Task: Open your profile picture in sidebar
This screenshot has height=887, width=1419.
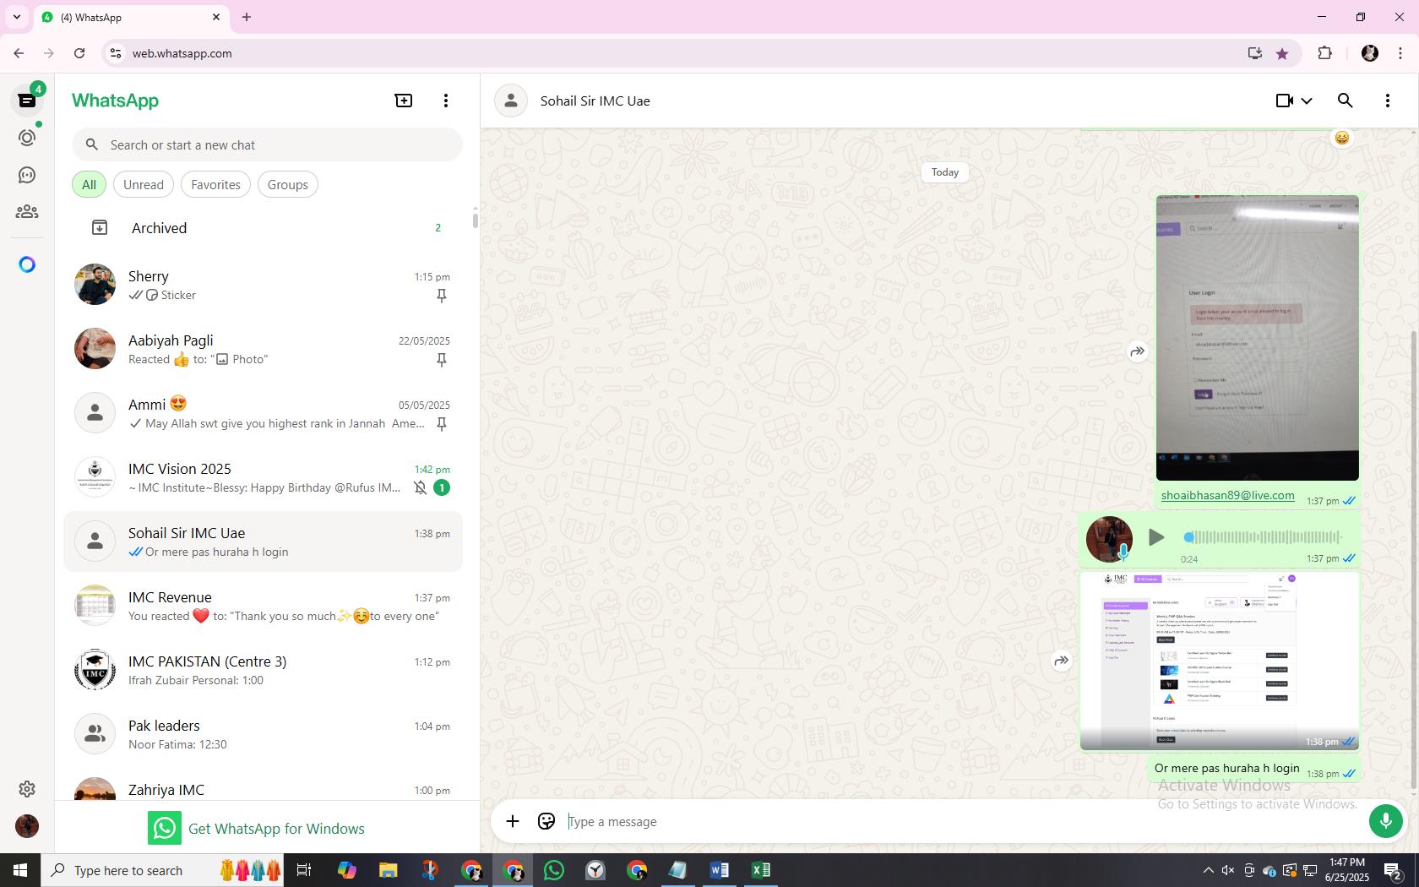Action: point(27,826)
